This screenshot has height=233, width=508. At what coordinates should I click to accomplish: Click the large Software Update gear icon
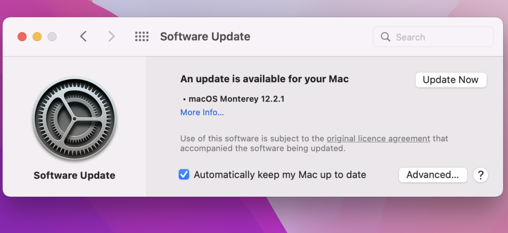74,119
